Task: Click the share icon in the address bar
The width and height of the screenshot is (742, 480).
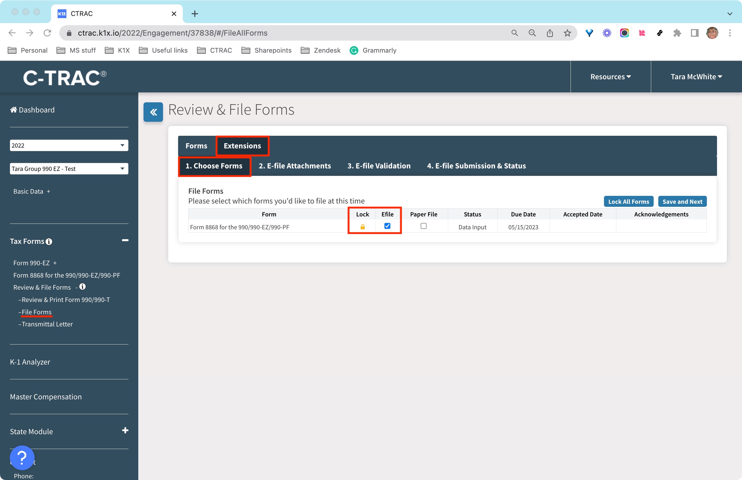Action: [x=550, y=33]
